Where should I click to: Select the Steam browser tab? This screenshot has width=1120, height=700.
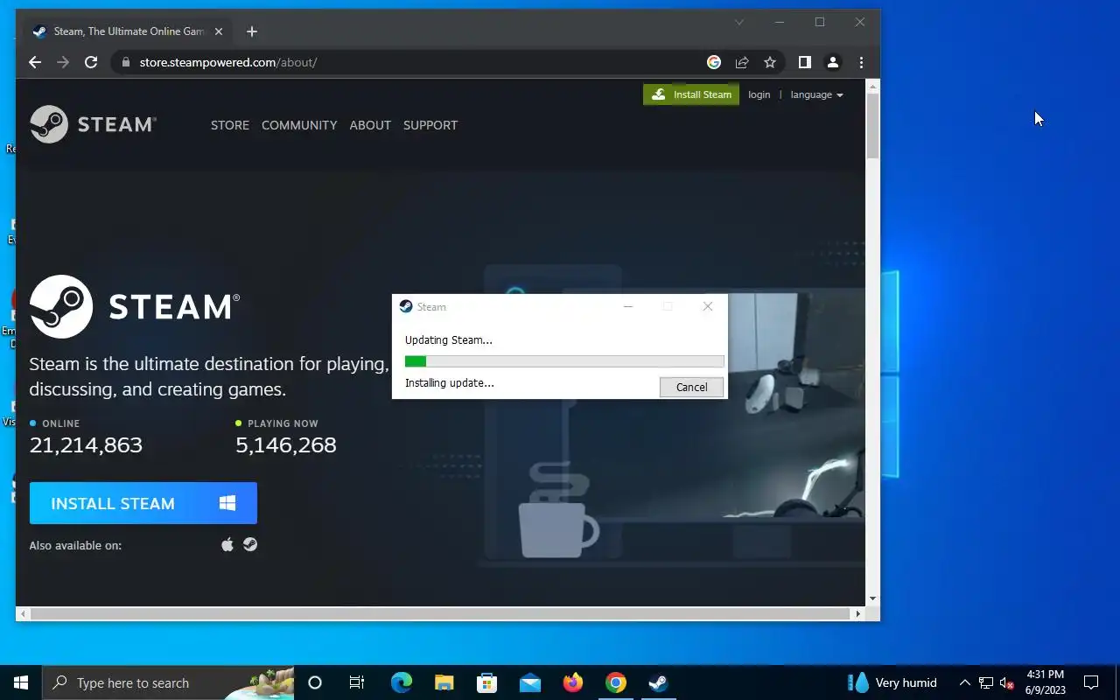click(129, 31)
